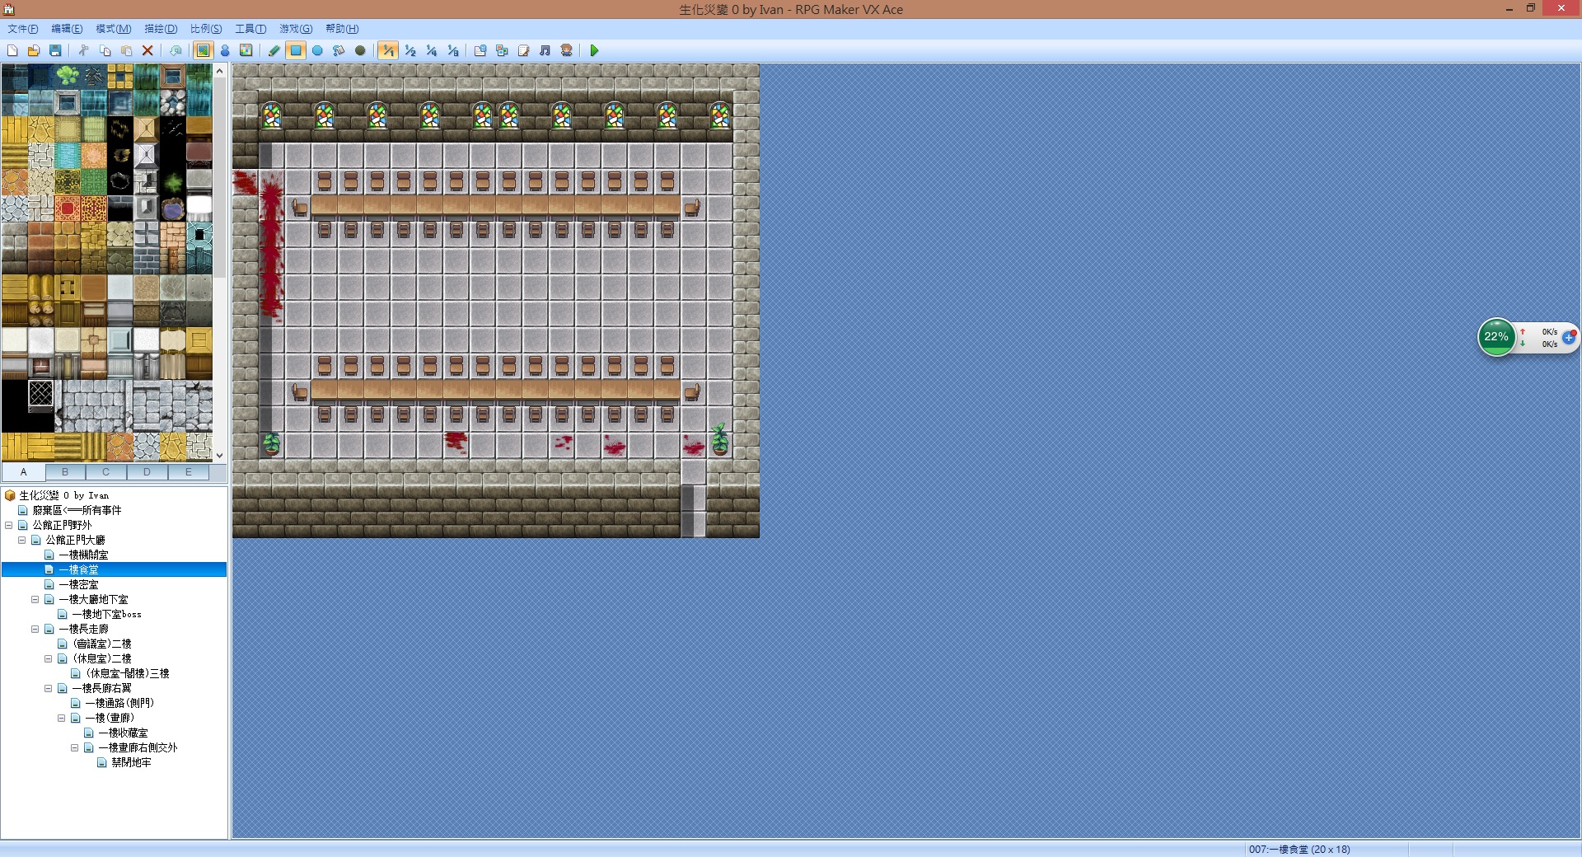Open the 文件(F) menu
This screenshot has height=857, width=1582.
tap(23, 29)
